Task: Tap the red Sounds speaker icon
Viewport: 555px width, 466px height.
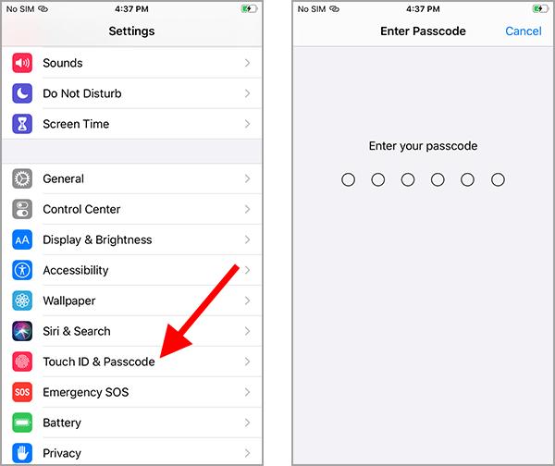Action: [22, 63]
